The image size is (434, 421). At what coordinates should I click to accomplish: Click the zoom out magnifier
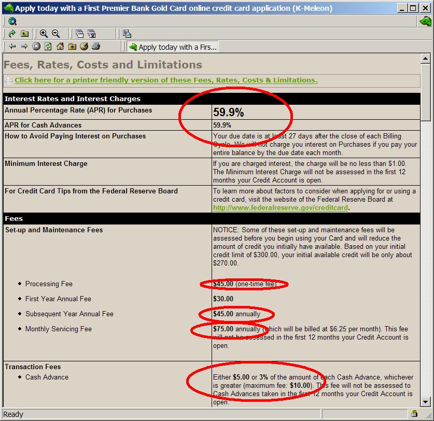(56, 34)
